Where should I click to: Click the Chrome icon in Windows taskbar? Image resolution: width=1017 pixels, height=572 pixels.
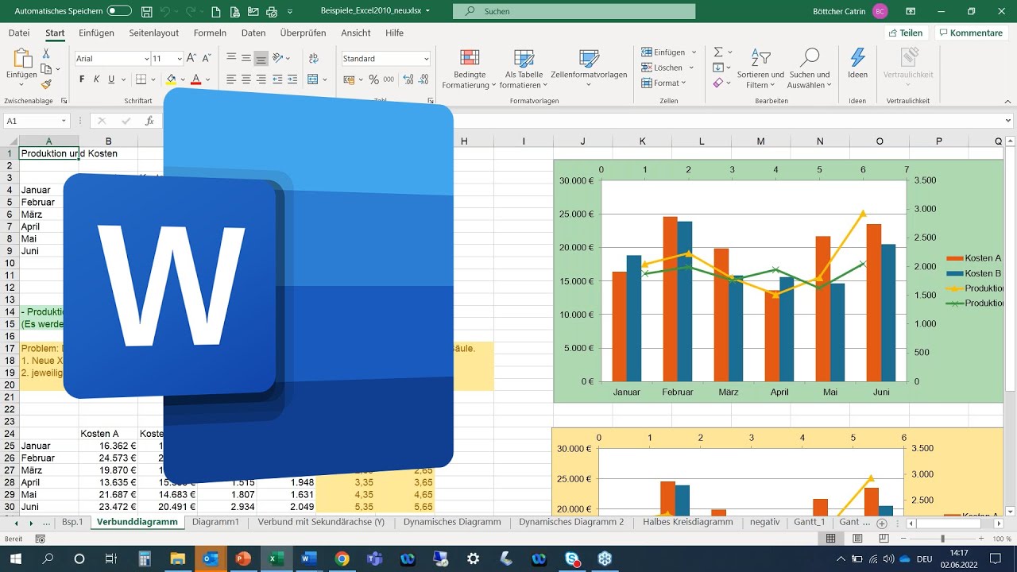click(x=342, y=558)
